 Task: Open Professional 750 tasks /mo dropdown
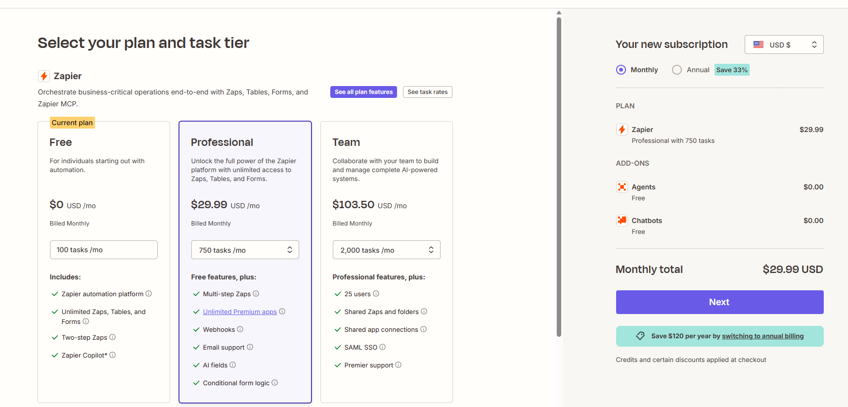pos(245,250)
